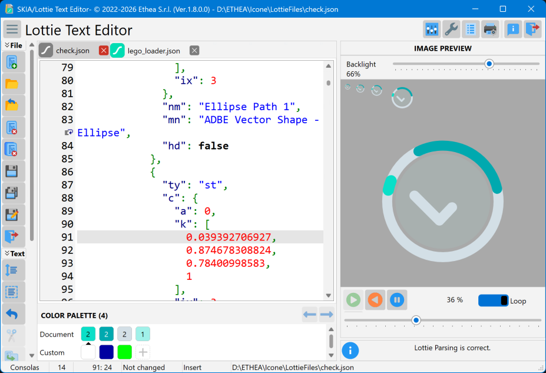Pick the bright green Custom swatch
This screenshot has height=373, width=546.
[125, 352]
